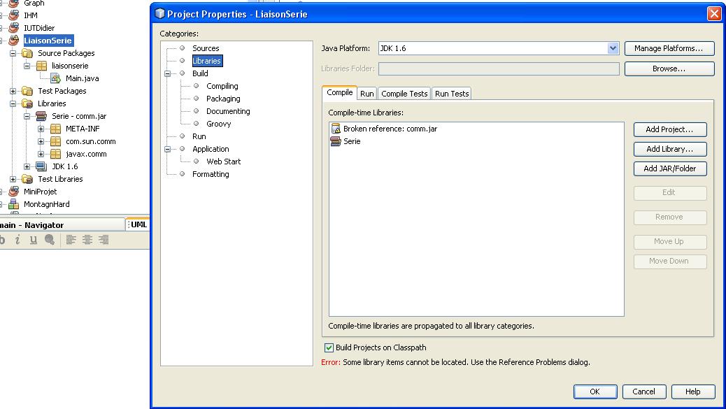Collapse the Serie - comm.jar tree node
726x409 pixels.
point(27,116)
